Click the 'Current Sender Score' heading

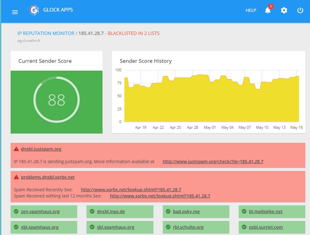(x=45, y=61)
